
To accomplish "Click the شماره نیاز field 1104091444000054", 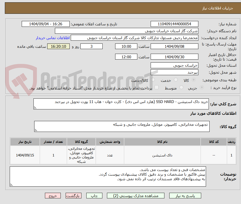I will tap(174, 24).
